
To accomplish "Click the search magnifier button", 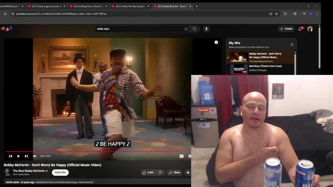I will pyautogui.click(x=194, y=29).
